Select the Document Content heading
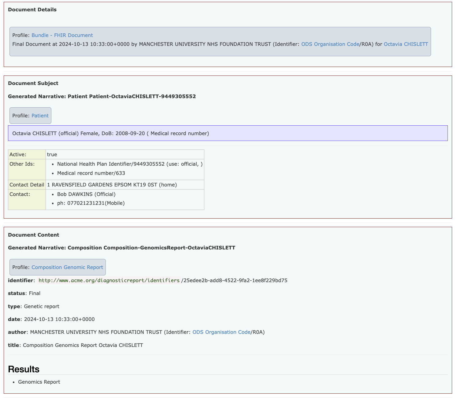This screenshot has height=398, width=457. coord(33,235)
